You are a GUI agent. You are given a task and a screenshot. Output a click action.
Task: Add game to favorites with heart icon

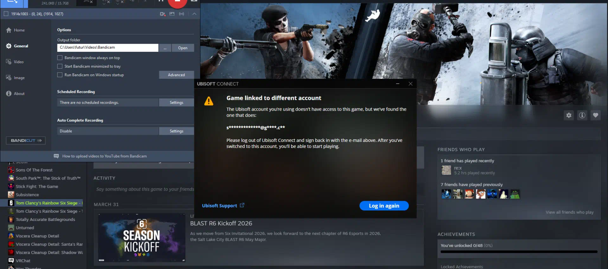[595, 115]
